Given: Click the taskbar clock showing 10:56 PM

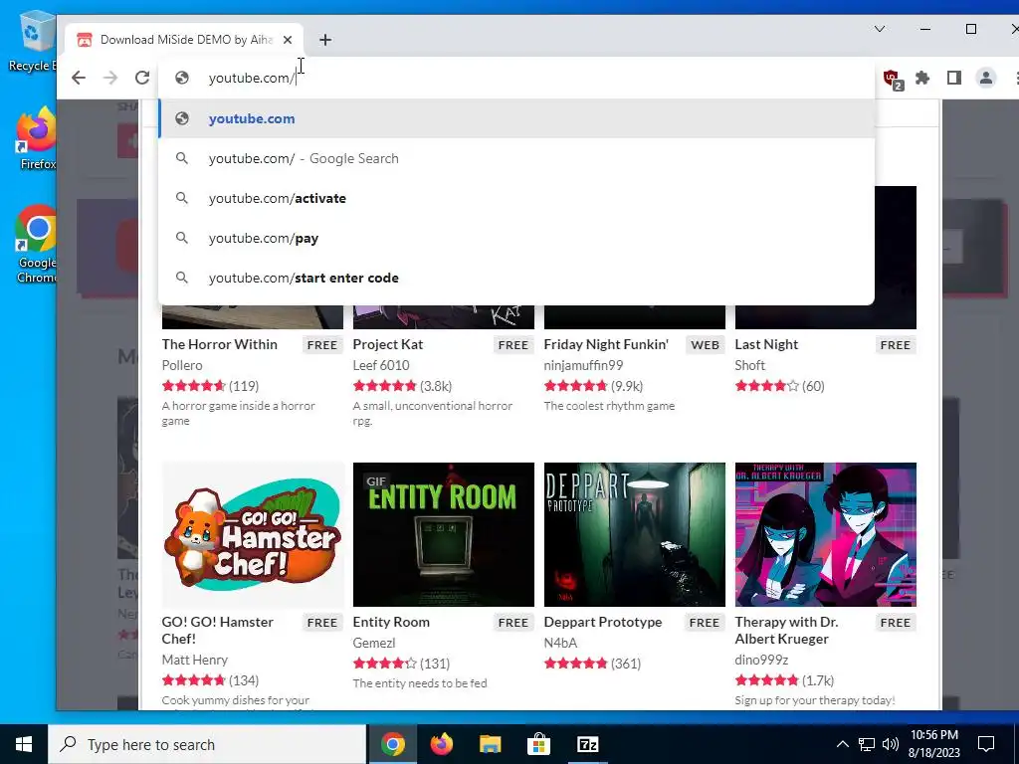Looking at the screenshot, I should click(x=934, y=744).
